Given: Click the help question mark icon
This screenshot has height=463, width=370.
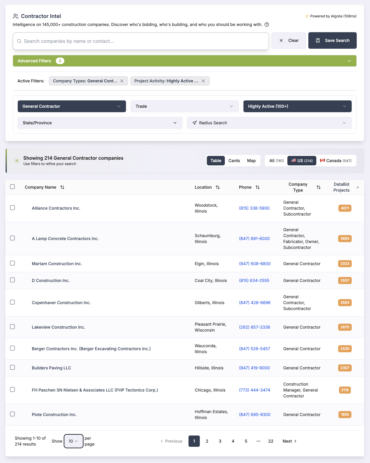Looking at the screenshot, I should (x=267, y=25).
